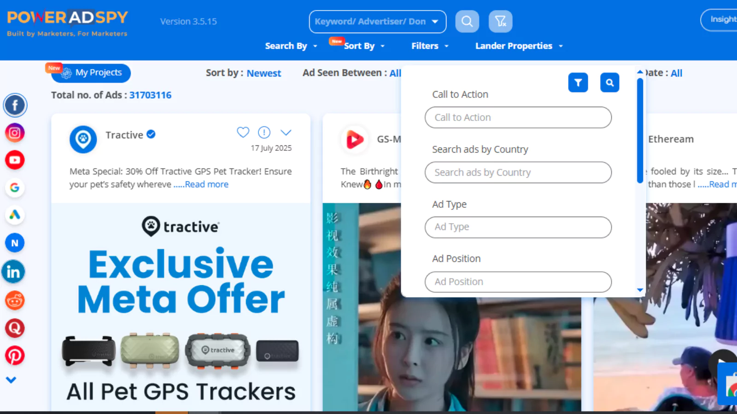737x414 pixels.
Task: Focus the Call to Action field
Action: click(x=518, y=117)
